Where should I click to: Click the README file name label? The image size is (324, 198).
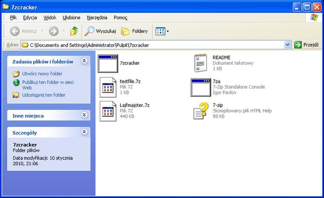pyautogui.click(x=222, y=57)
